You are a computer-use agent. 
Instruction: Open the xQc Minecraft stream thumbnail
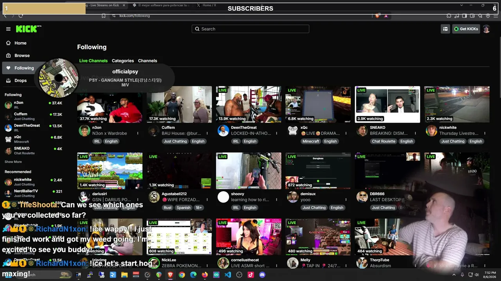pos(318,104)
